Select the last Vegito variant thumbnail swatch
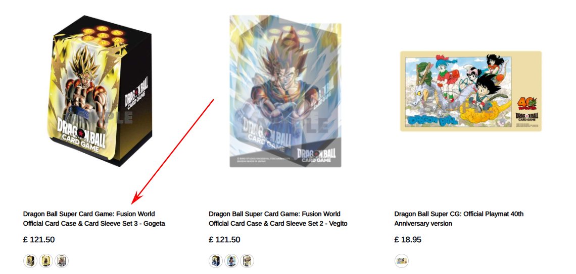 click(x=247, y=261)
